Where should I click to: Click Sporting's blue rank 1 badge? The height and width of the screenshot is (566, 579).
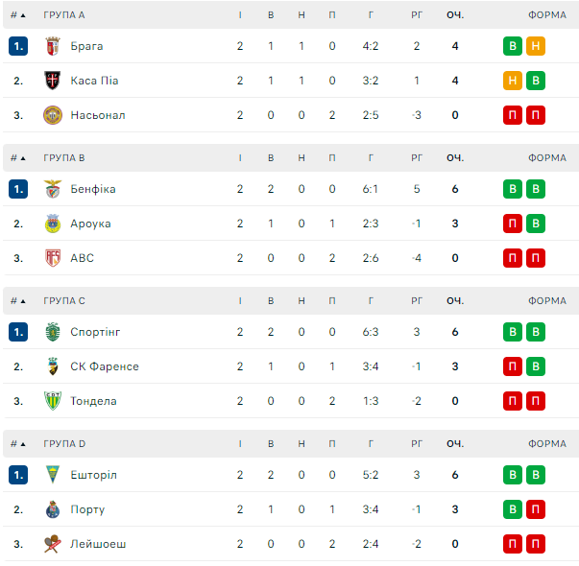18,332
